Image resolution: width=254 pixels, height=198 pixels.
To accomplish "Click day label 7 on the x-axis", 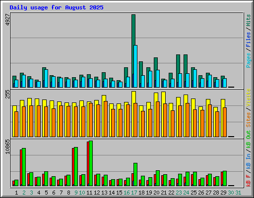I will coord(61,193).
